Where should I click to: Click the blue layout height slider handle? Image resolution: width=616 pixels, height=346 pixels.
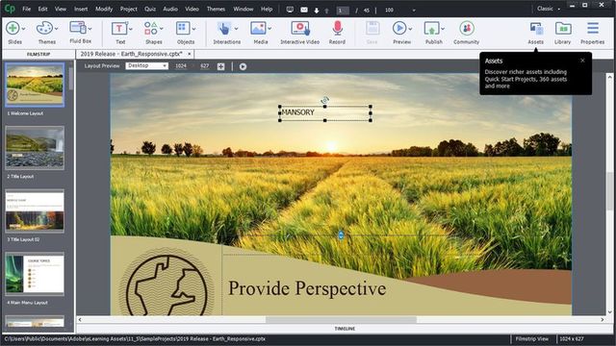[341, 235]
